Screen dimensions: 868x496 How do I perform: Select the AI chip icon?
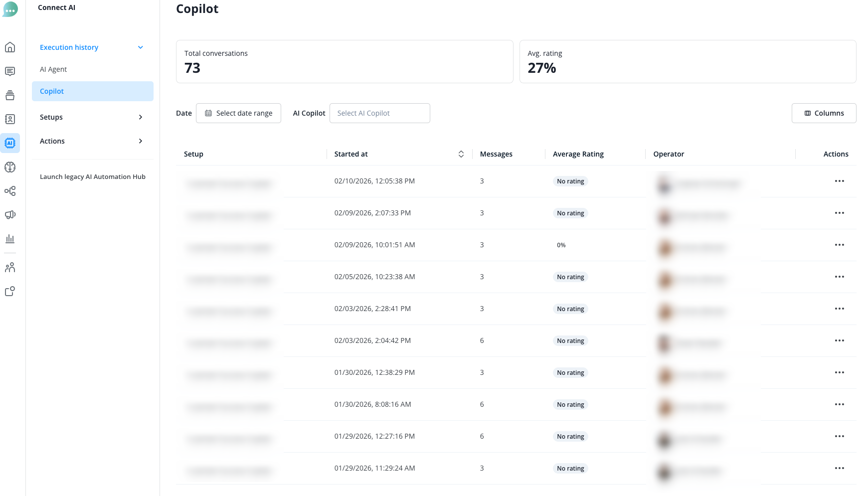(x=10, y=143)
